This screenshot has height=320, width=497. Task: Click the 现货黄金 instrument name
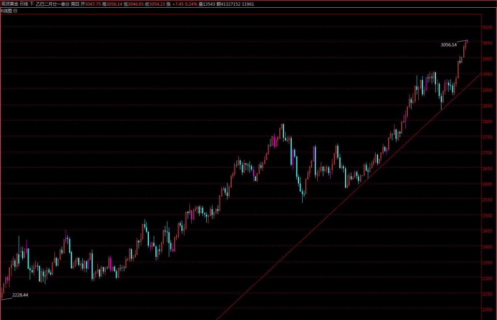coord(9,3)
